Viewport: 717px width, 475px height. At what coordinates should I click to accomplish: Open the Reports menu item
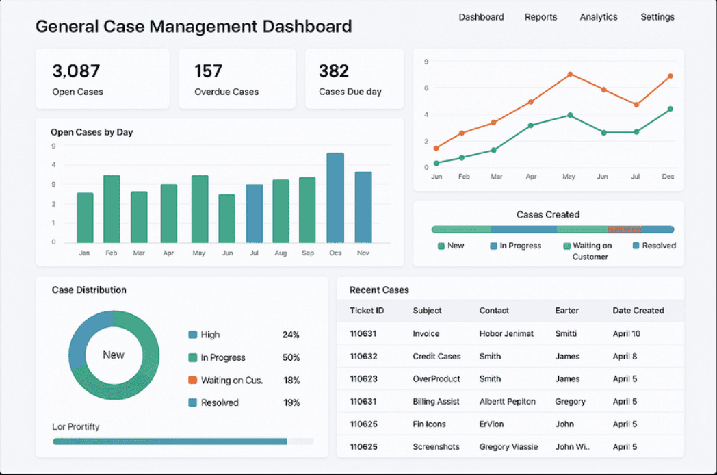pyautogui.click(x=540, y=17)
